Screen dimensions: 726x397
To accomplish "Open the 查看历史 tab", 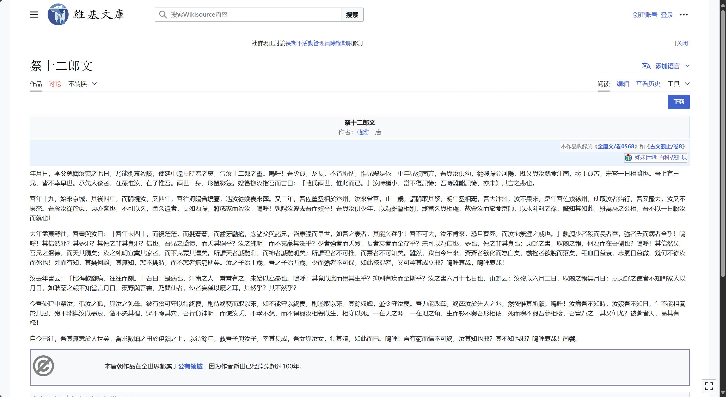I will coord(648,84).
